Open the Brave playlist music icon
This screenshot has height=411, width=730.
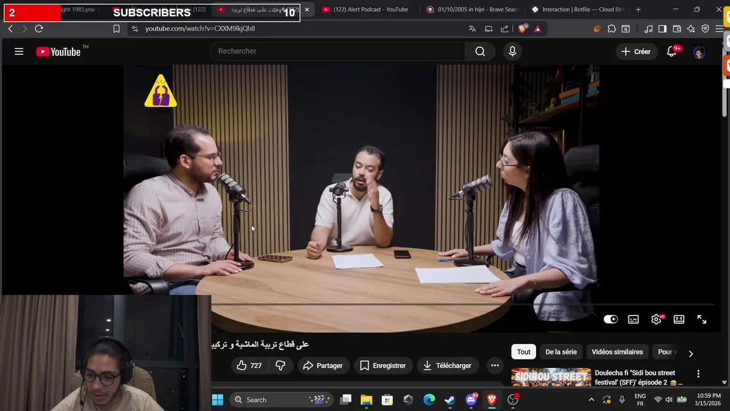pyautogui.click(x=648, y=29)
